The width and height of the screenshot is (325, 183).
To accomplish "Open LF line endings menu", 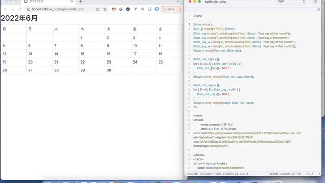I will coord(312,174).
